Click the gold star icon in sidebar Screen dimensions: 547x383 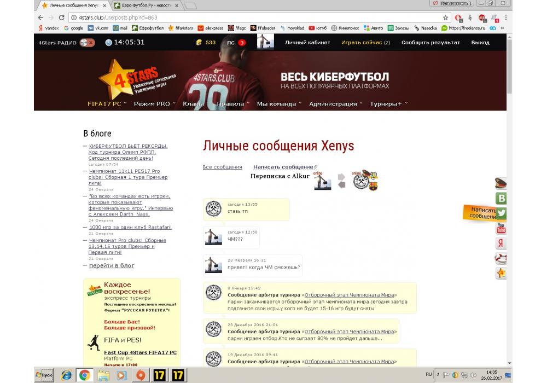501,273
